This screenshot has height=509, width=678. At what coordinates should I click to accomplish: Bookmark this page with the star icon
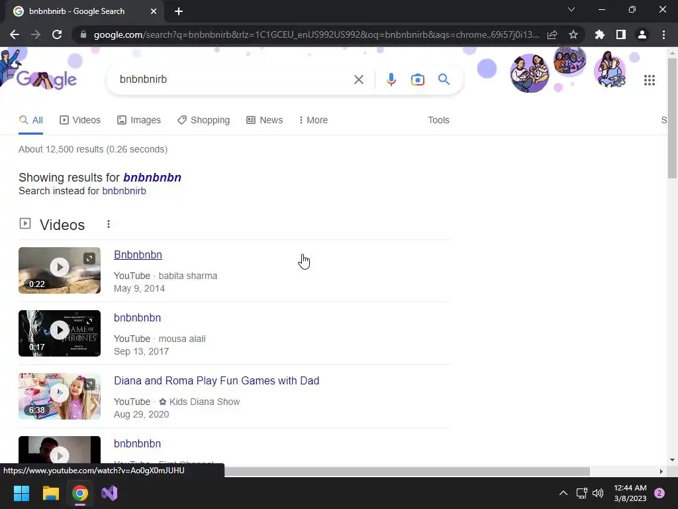tap(573, 34)
